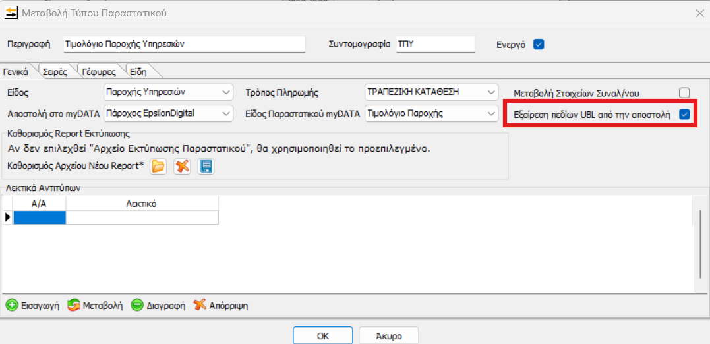Click the folder icon to open report file
The image size is (710, 344).
tap(158, 167)
